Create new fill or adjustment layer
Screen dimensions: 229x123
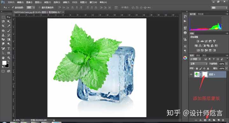(x=210, y=120)
